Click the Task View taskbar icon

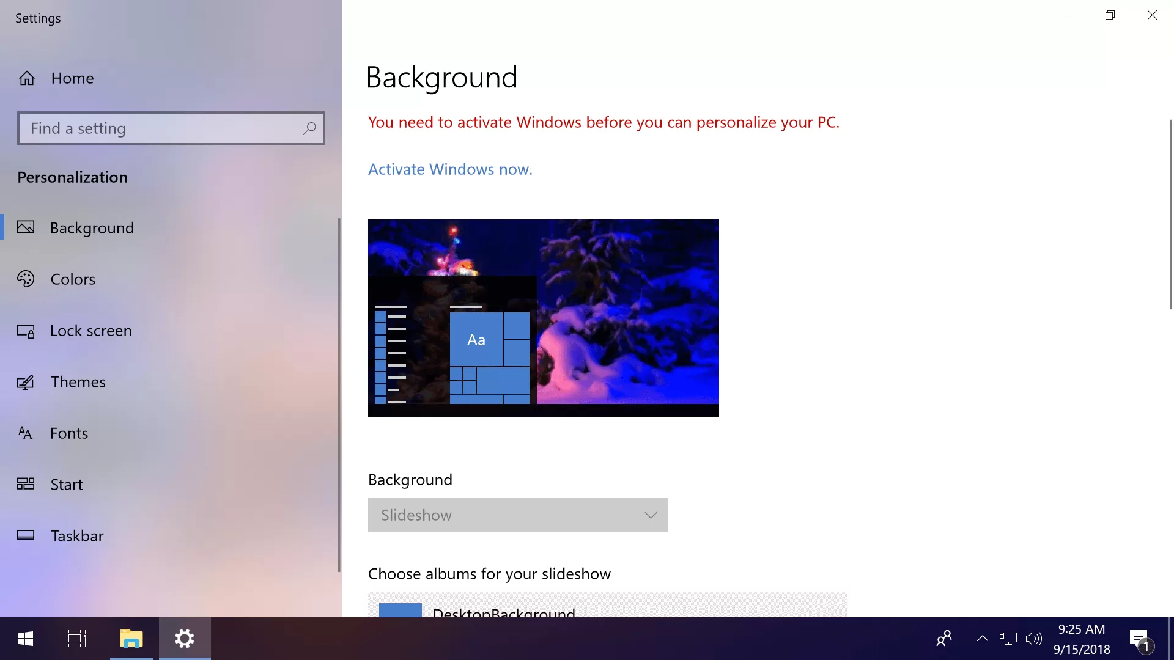78,638
